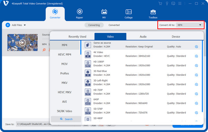The image size is (208, 132).
Task: Open the Converter tab
Action: [55, 14]
